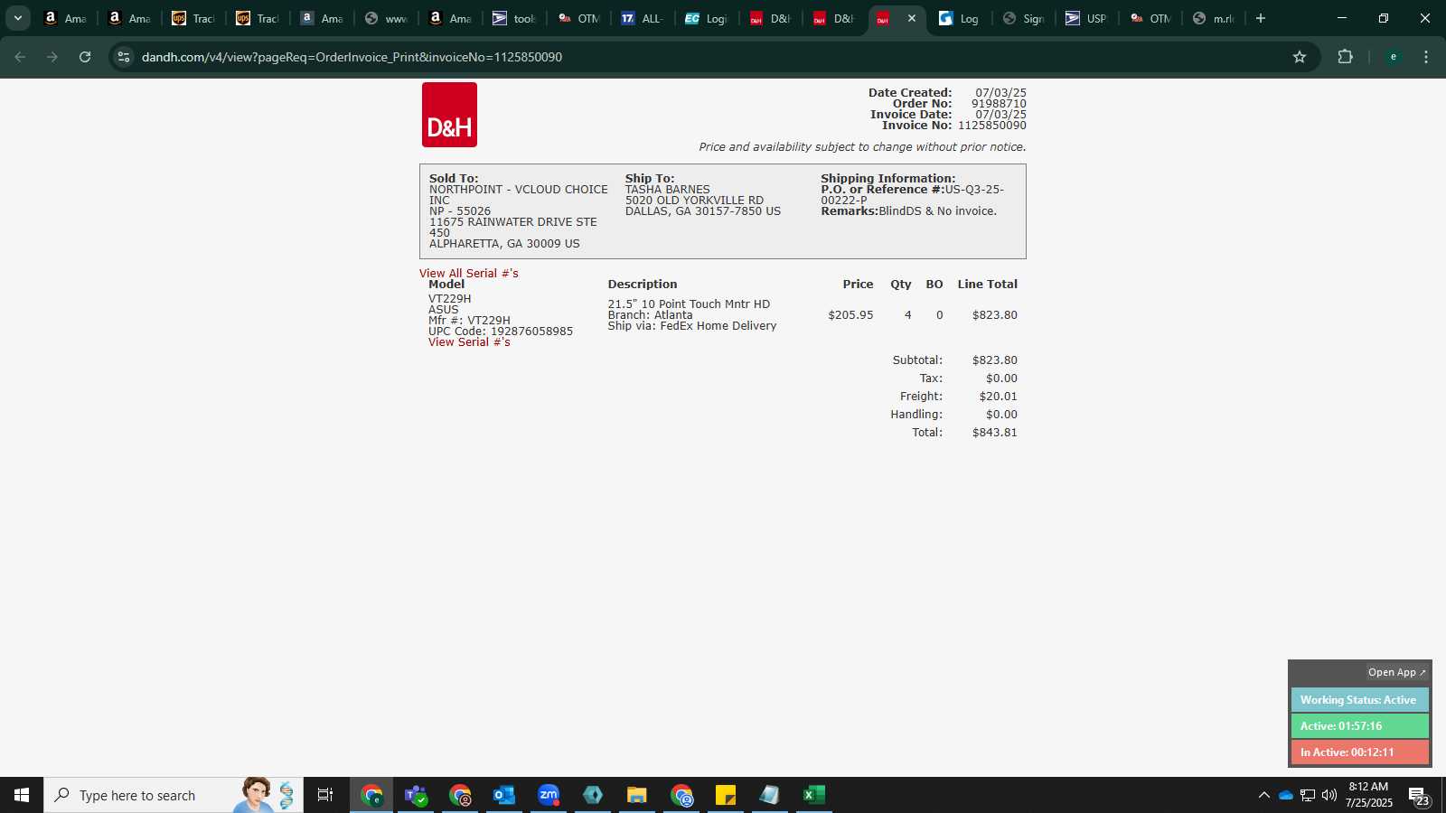
Task: Open Excel from the taskbar
Action: pos(814,795)
